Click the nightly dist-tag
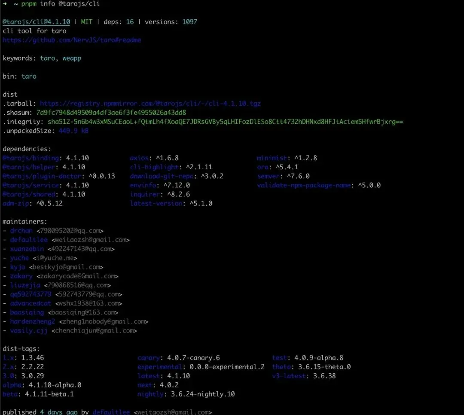This screenshot has width=464, height=415. pyautogui.click(x=150, y=394)
